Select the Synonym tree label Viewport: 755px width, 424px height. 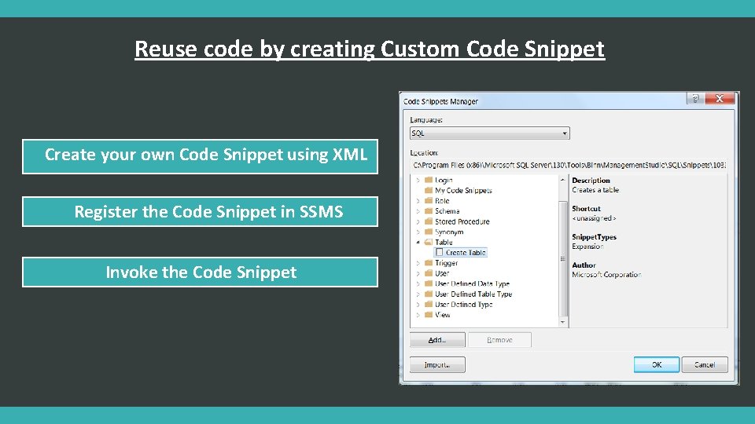[449, 232]
